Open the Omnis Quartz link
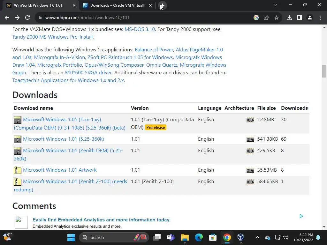The width and height of the screenshot is (327, 245). [162, 65]
